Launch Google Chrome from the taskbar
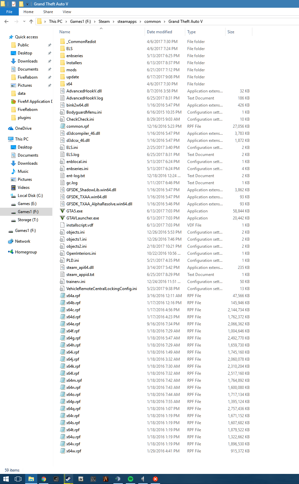299x484 pixels. point(44,479)
